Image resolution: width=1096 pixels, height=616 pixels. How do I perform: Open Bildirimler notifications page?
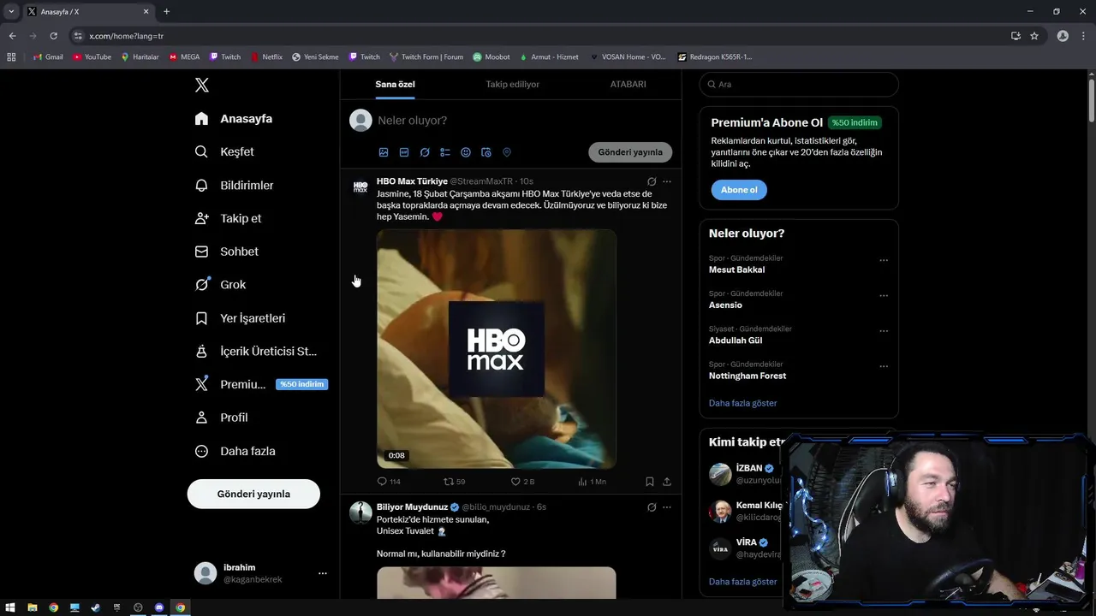(235, 185)
